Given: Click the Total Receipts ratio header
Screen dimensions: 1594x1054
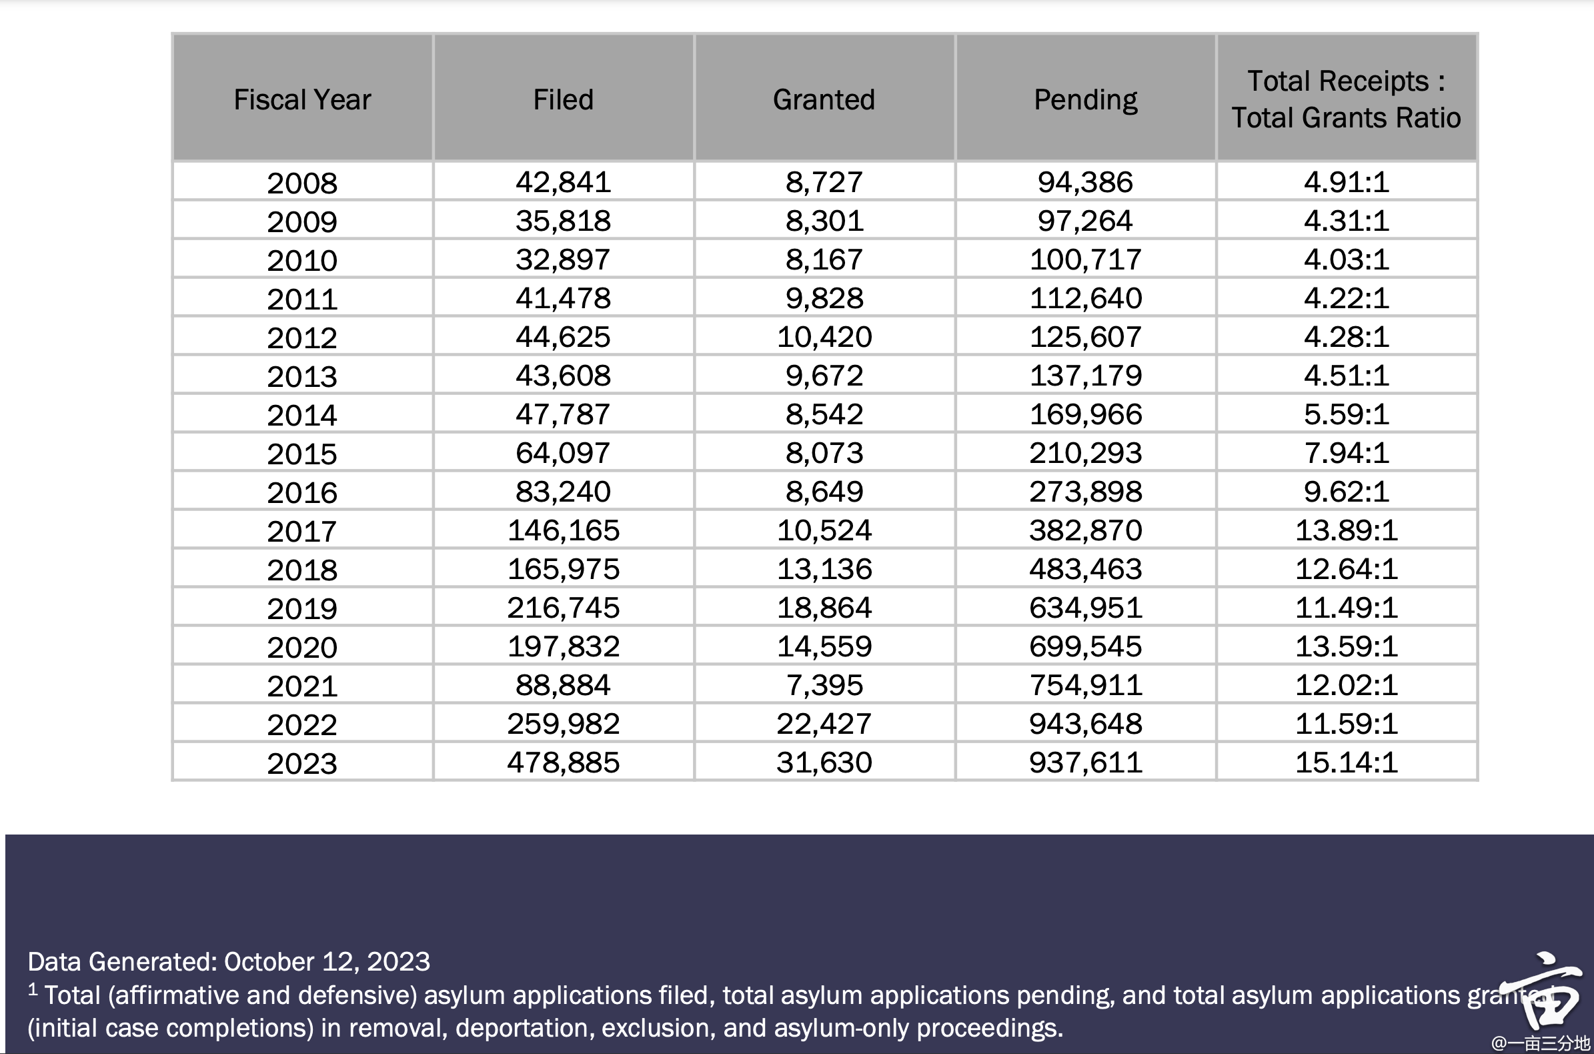Looking at the screenshot, I should point(1346,98).
